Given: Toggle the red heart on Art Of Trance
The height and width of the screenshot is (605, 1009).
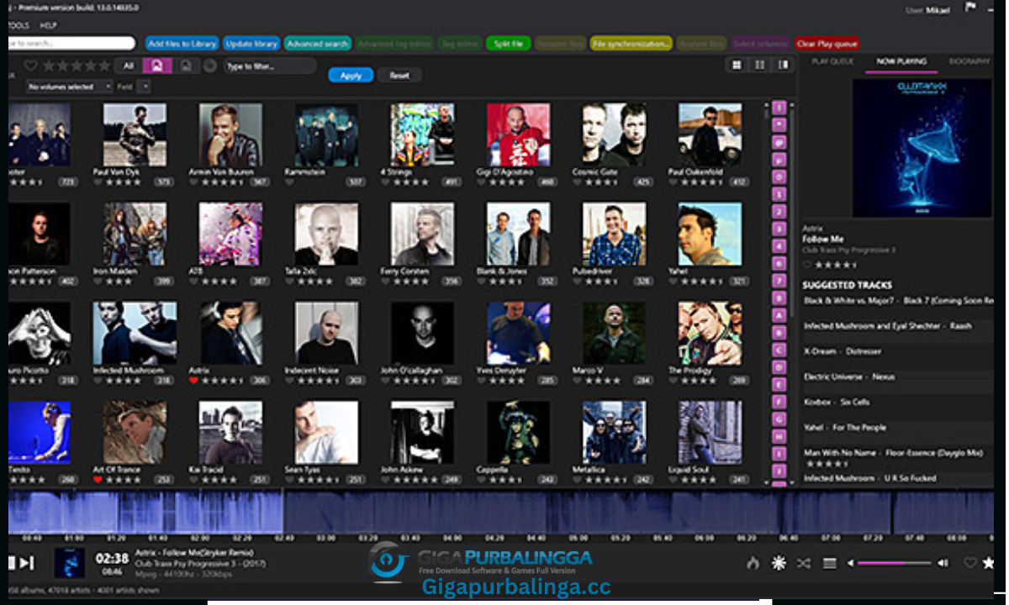Looking at the screenshot, I should (x=98, y=480).
